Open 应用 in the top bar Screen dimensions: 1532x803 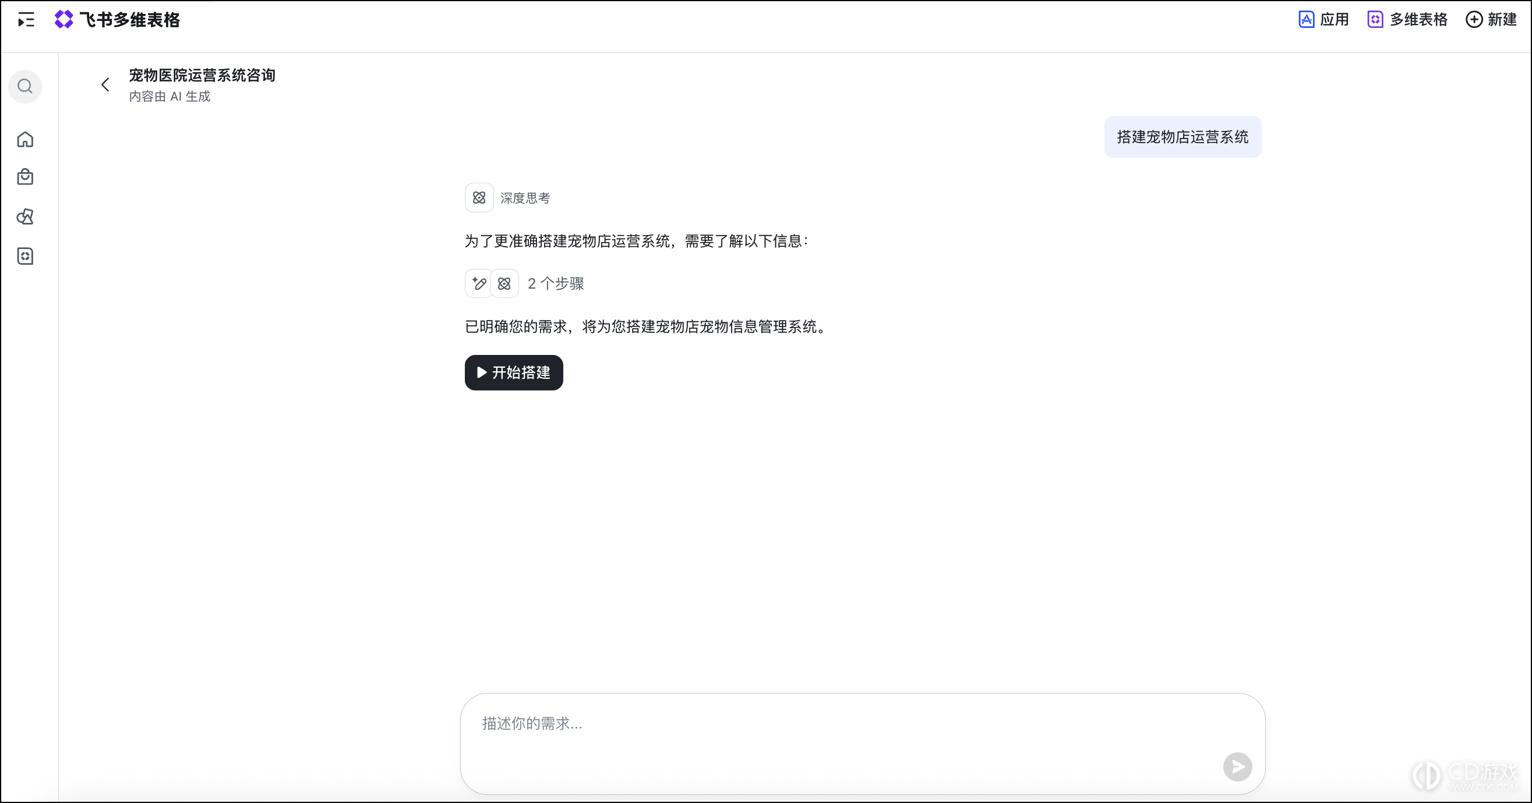[x=1323, y=20]
